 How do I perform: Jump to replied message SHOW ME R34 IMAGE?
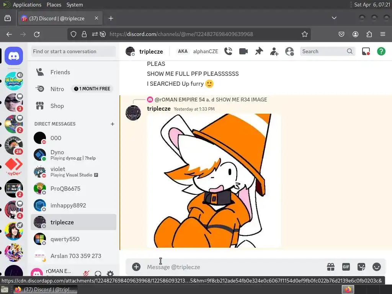point(241,100)
